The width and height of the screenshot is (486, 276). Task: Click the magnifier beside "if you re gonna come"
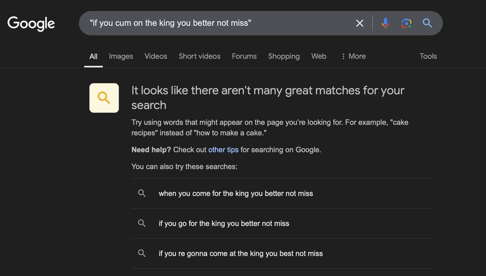point(141,253)
